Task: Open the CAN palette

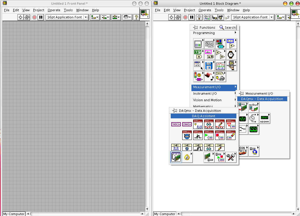Action: (x=243, y=151)
